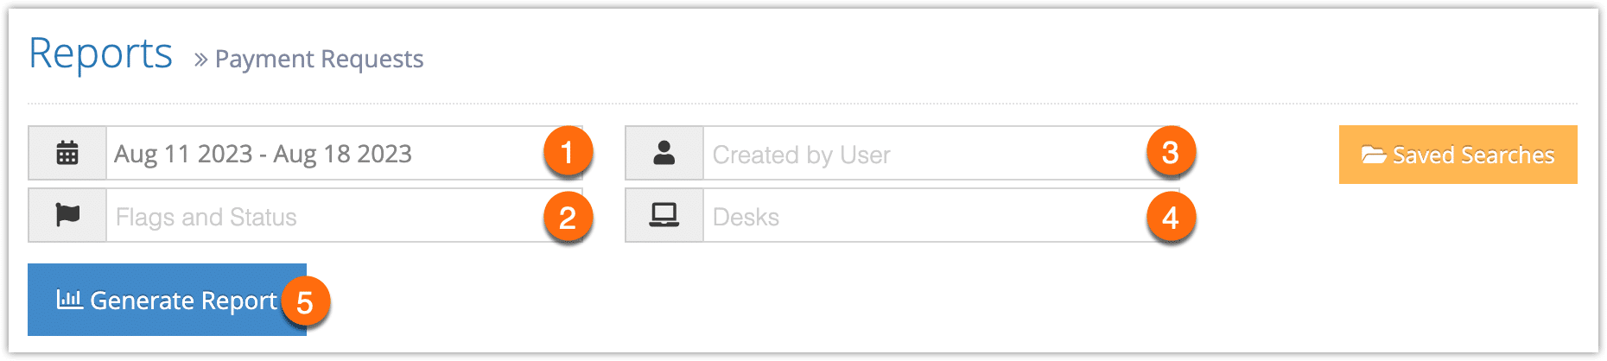
Task: Click the open folder icon in Saved Searches
Action: pyautogui.click(x=1374, y=155)
